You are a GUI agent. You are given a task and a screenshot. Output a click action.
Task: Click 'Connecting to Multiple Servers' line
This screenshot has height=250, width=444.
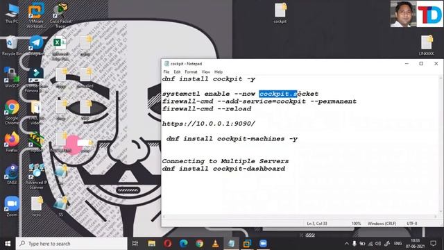225,161
